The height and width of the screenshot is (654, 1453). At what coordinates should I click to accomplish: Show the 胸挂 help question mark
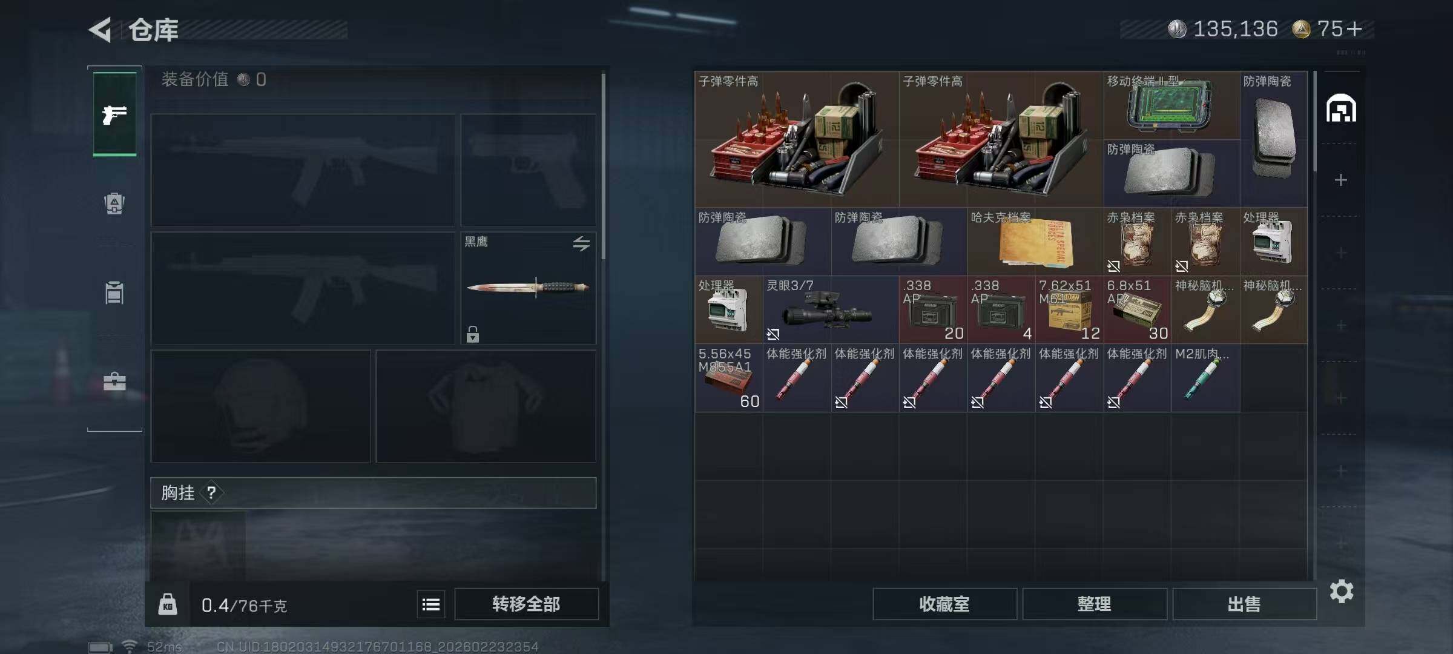coord(211,492)
